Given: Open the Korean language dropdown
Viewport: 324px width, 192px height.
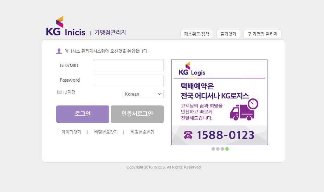Looking at the screenshot, I should pyautogui.click(x=143, y=94).
